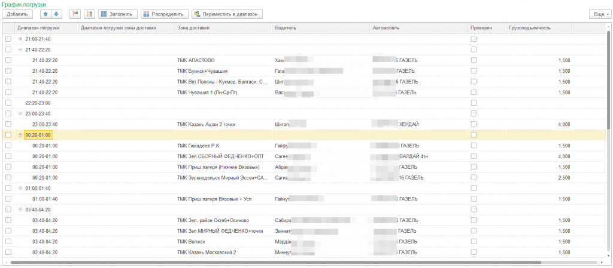Viewport: 613px width, 268px height.
Task: Select the cell ТМК АПАСТОВО
Action: tap(223, 60)
